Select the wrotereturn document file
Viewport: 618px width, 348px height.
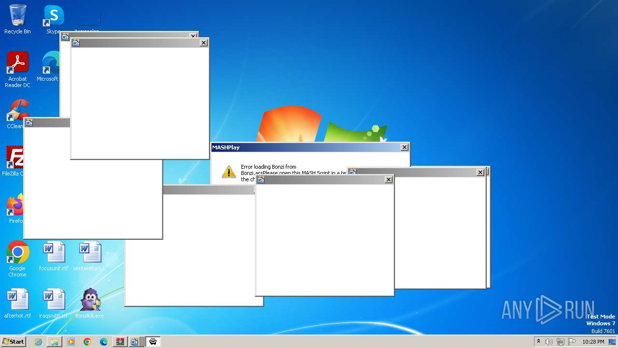(90, 256)
